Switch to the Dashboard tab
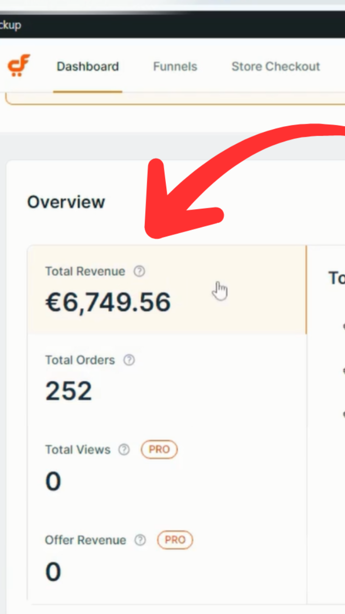The height and width of the screenshot is (614, 345). (x=88, y=66)
